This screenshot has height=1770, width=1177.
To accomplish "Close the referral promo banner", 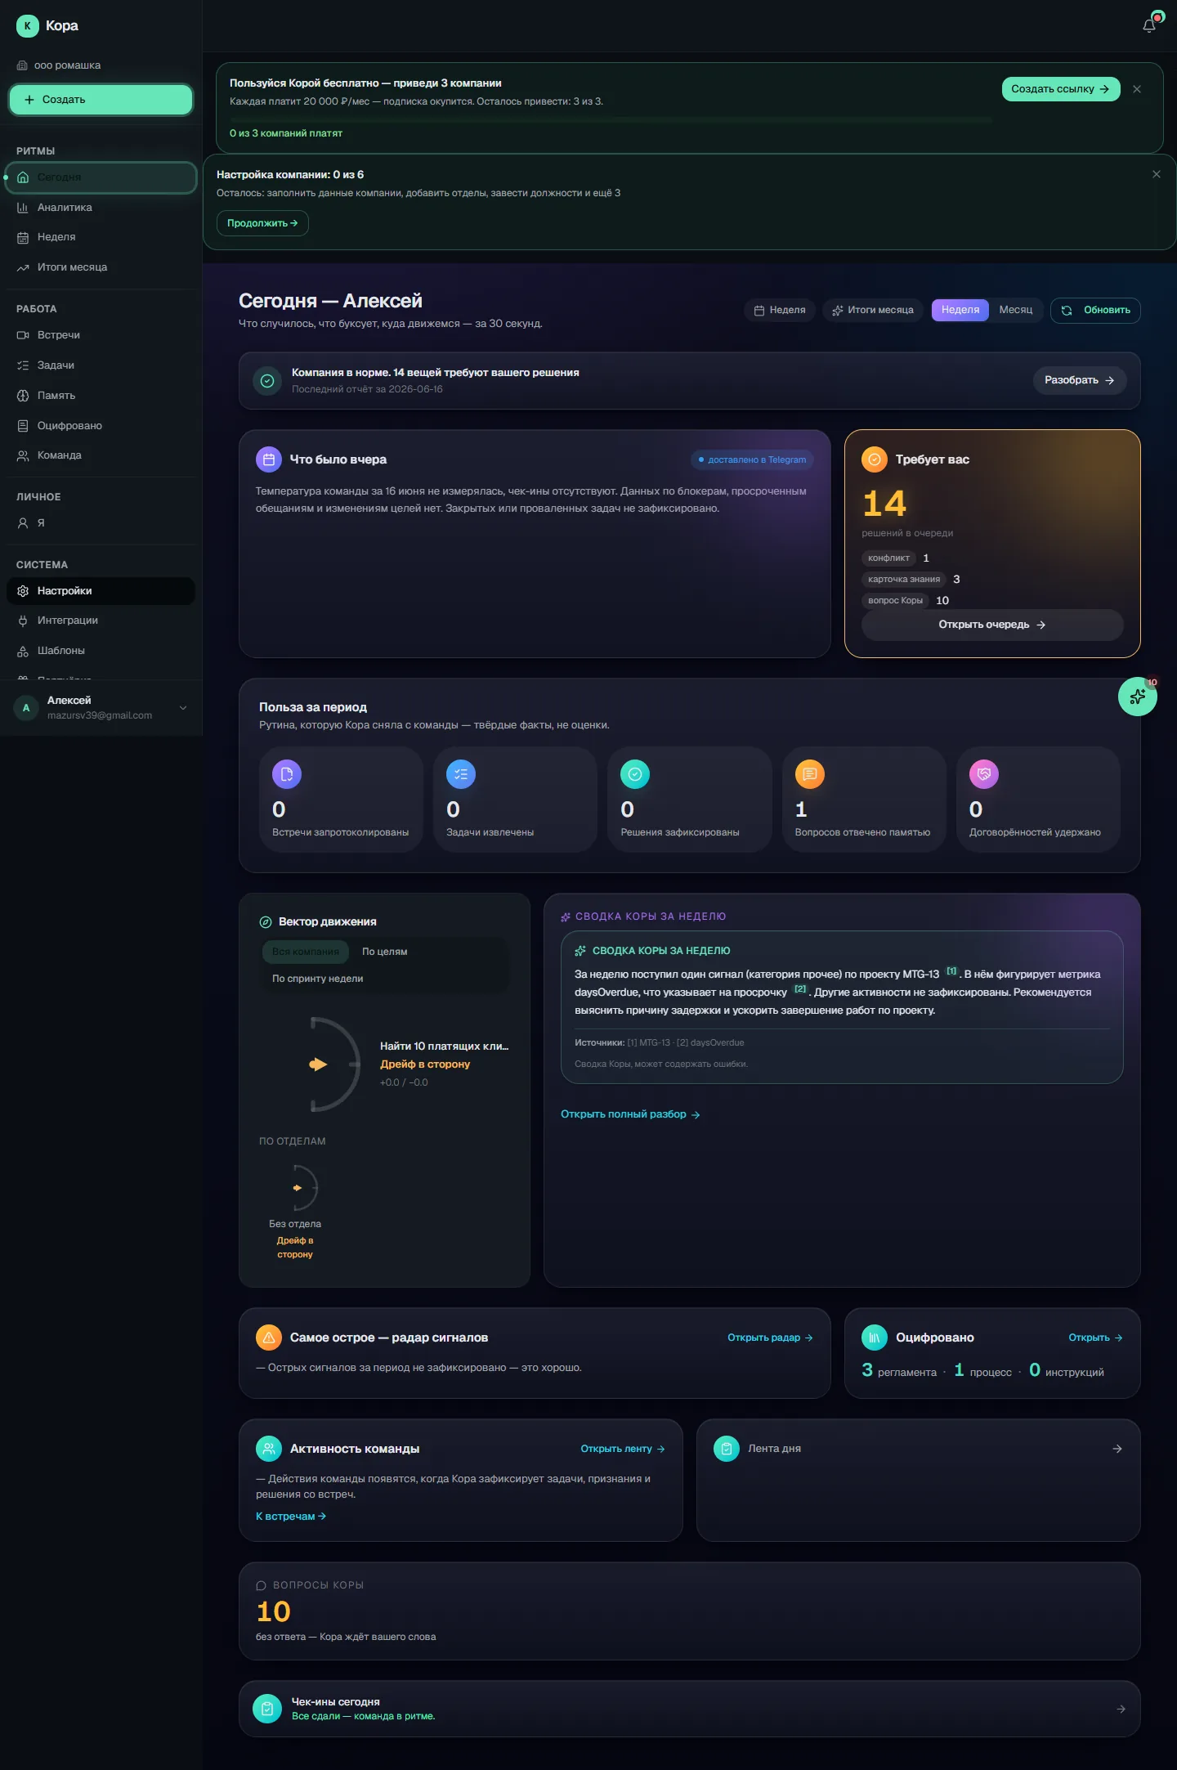I will (x=1137, y=89).
